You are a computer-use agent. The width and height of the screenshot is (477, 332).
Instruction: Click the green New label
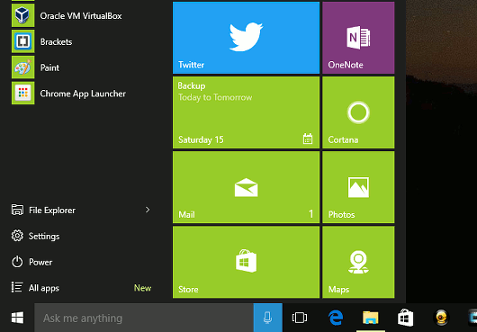(x=142, y=288)
